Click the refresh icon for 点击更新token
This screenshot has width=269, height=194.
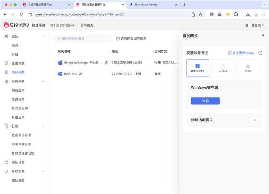(x=230, y=53)
